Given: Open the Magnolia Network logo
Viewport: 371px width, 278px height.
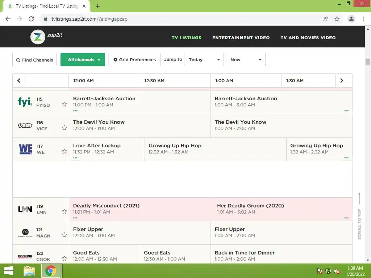Looking at the screenshot, I should tap(25, 233).
